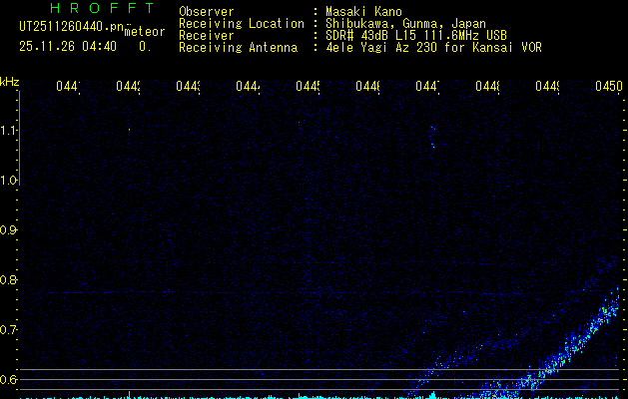Image resolution: width=628 pixels, height=399 pixels.
Task: Click the 0.7 kHz frequency axis label
Action: click(x=9, y=330)
